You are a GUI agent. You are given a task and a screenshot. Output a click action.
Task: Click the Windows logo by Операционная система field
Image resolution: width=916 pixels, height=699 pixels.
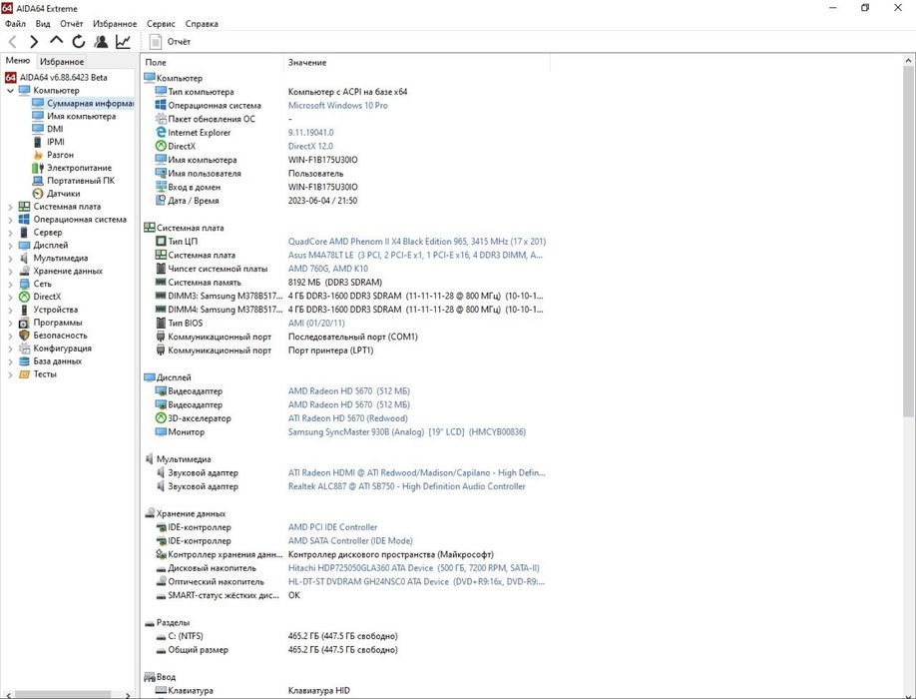[161, 105]
